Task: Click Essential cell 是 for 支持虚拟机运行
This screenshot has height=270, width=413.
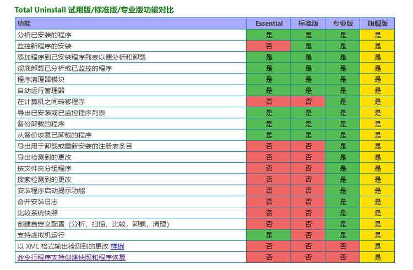Action: [x=269, y=235]
